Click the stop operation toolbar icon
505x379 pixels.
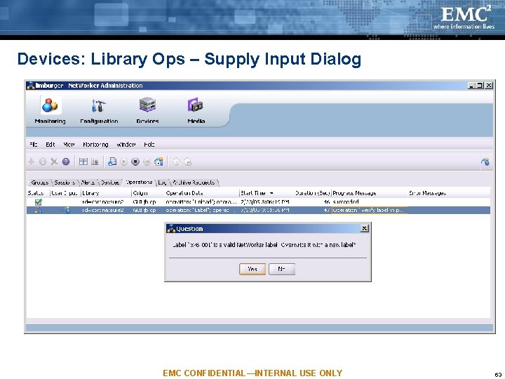(x=135, y=161)
